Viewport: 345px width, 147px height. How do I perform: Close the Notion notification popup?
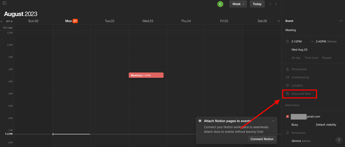(273, 121)
